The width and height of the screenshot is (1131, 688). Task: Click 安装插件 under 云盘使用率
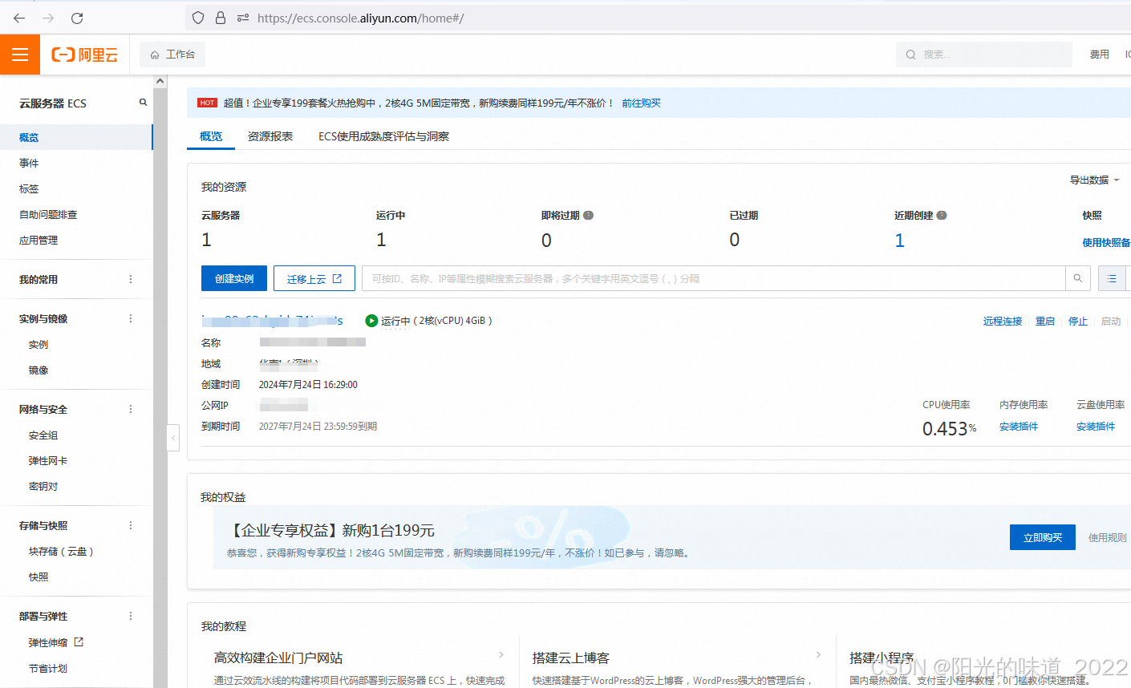pos(1096,427)
